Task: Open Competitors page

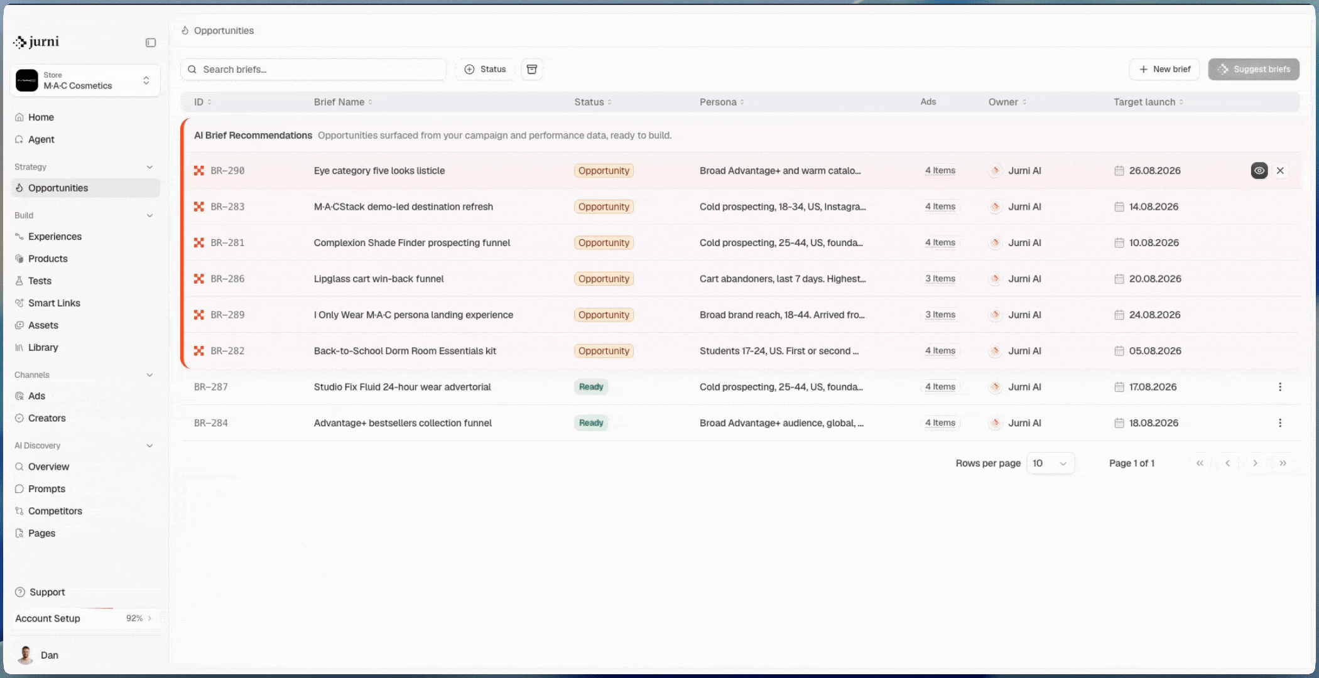Action: pos(85,511)
